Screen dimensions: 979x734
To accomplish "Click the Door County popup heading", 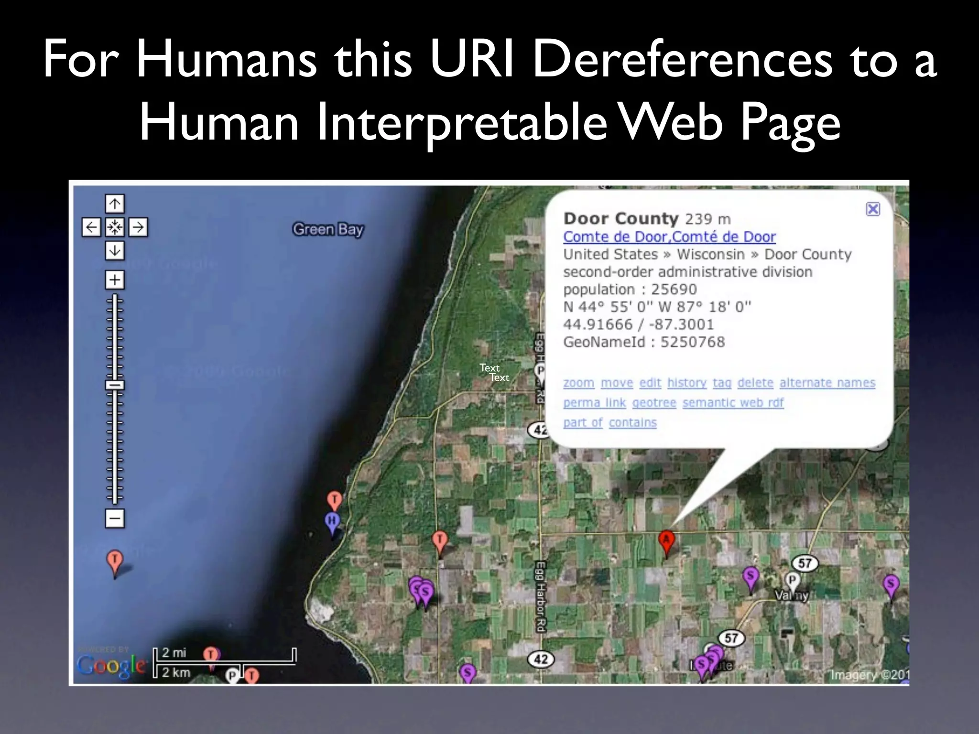I will coord(620,218).
